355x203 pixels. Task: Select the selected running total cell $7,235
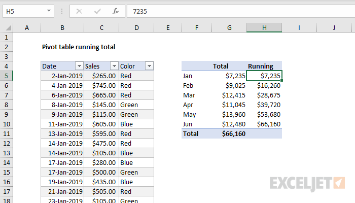(x=264, y=76)
